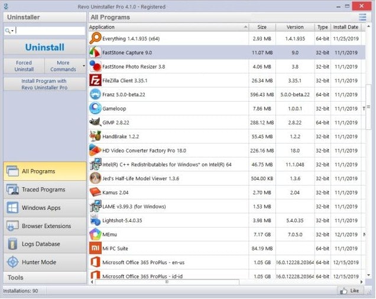
Task: Click the scroll up arrow of list
Action: point(368,26)
